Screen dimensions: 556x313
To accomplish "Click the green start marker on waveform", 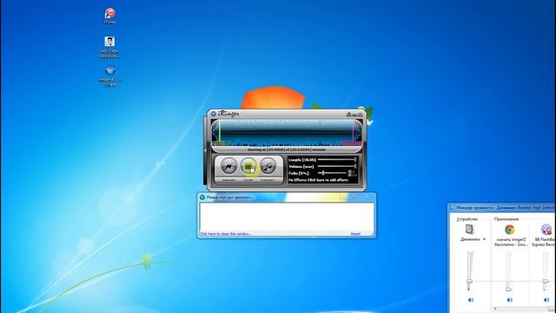I will click(220, 133).
